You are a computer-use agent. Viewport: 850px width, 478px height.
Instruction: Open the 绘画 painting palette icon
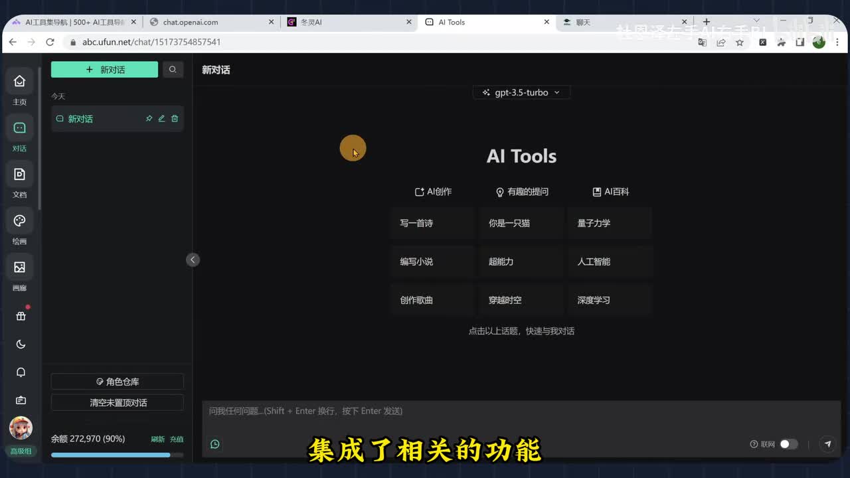tap(20, 221)
